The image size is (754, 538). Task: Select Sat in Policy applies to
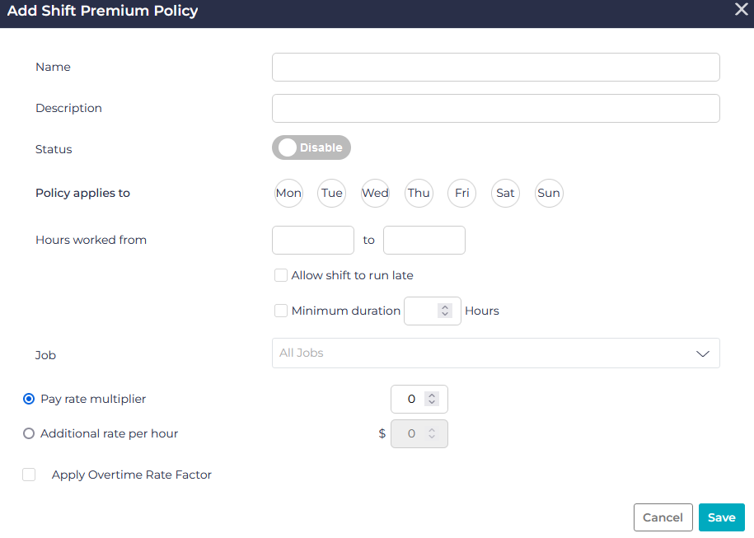click(x=505, y=193)
